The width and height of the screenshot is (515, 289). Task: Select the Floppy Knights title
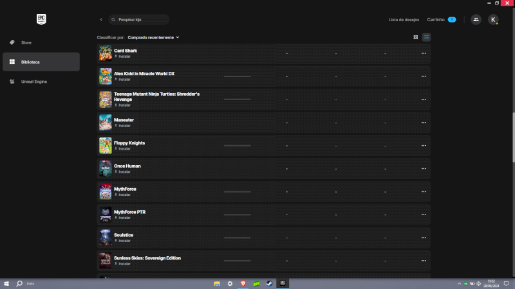coord(129,143)
